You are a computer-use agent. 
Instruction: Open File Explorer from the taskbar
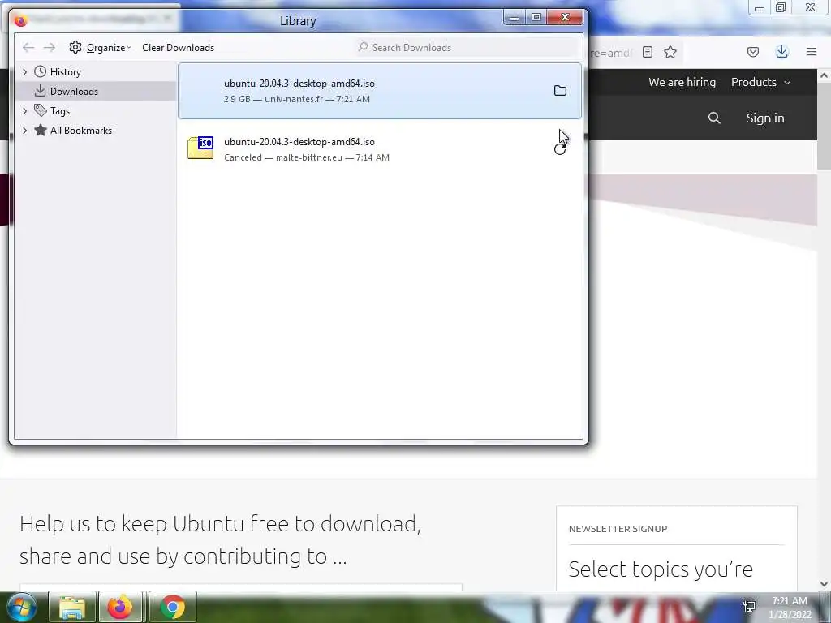(x=72, y=607)
